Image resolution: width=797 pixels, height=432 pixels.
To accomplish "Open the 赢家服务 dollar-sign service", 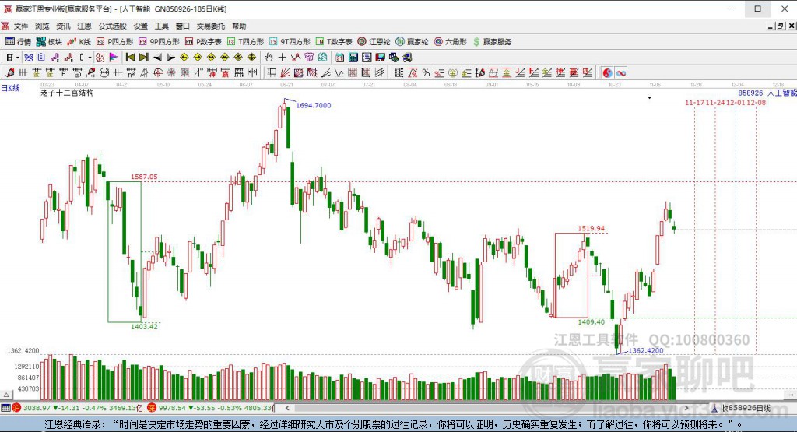I will [x=492, y=42].
